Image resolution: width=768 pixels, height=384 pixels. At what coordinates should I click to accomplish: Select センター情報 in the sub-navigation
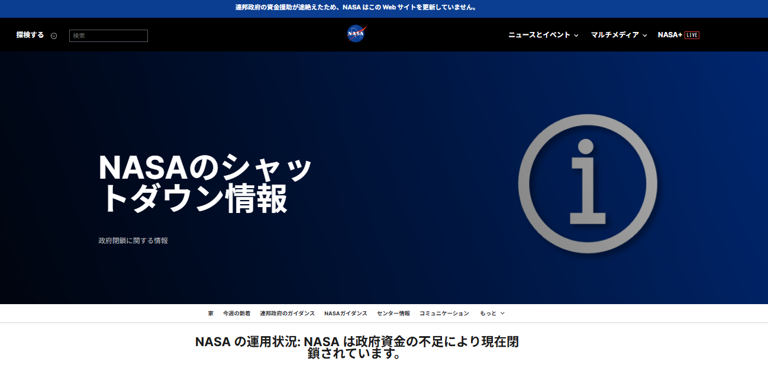(393, 314)
